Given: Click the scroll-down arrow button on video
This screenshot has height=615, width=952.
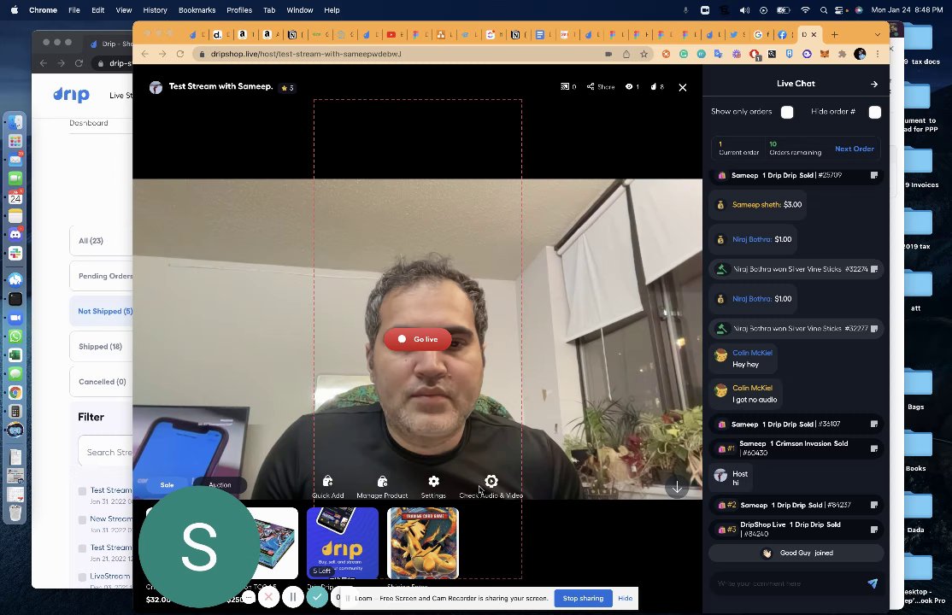Looking at the screenshot, I should point(677,488).
